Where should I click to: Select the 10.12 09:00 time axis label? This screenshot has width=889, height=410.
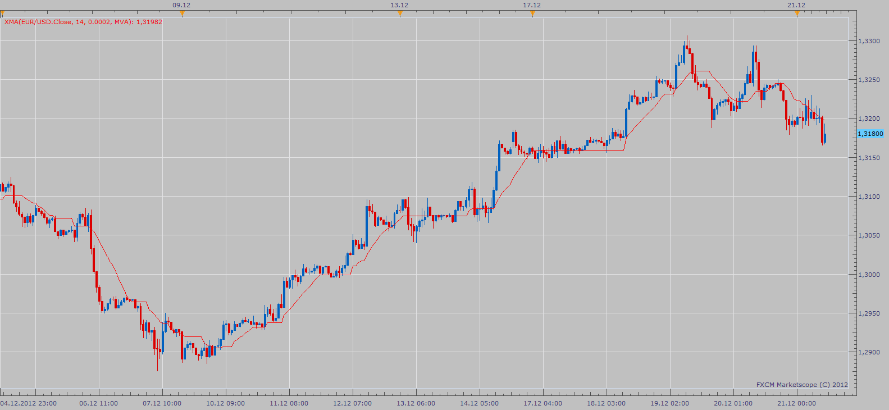tap(226, 403)
